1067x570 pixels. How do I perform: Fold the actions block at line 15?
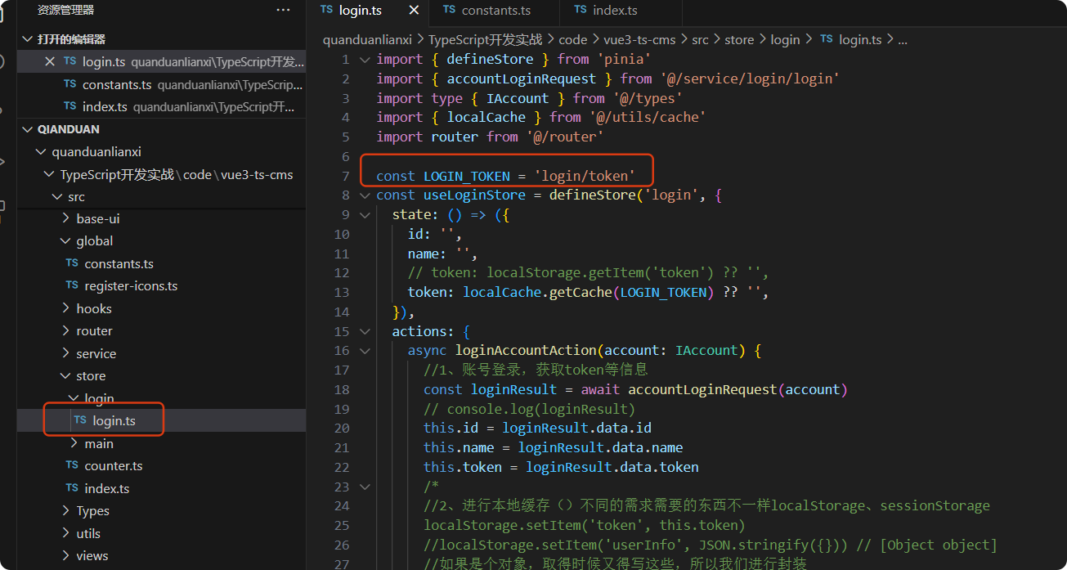(365, 331)
